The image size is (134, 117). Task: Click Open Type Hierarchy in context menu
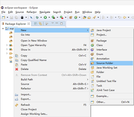click(x=52, y=45)
